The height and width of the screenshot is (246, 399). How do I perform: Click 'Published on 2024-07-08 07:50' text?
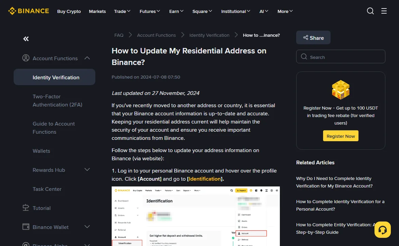point(146,77)
